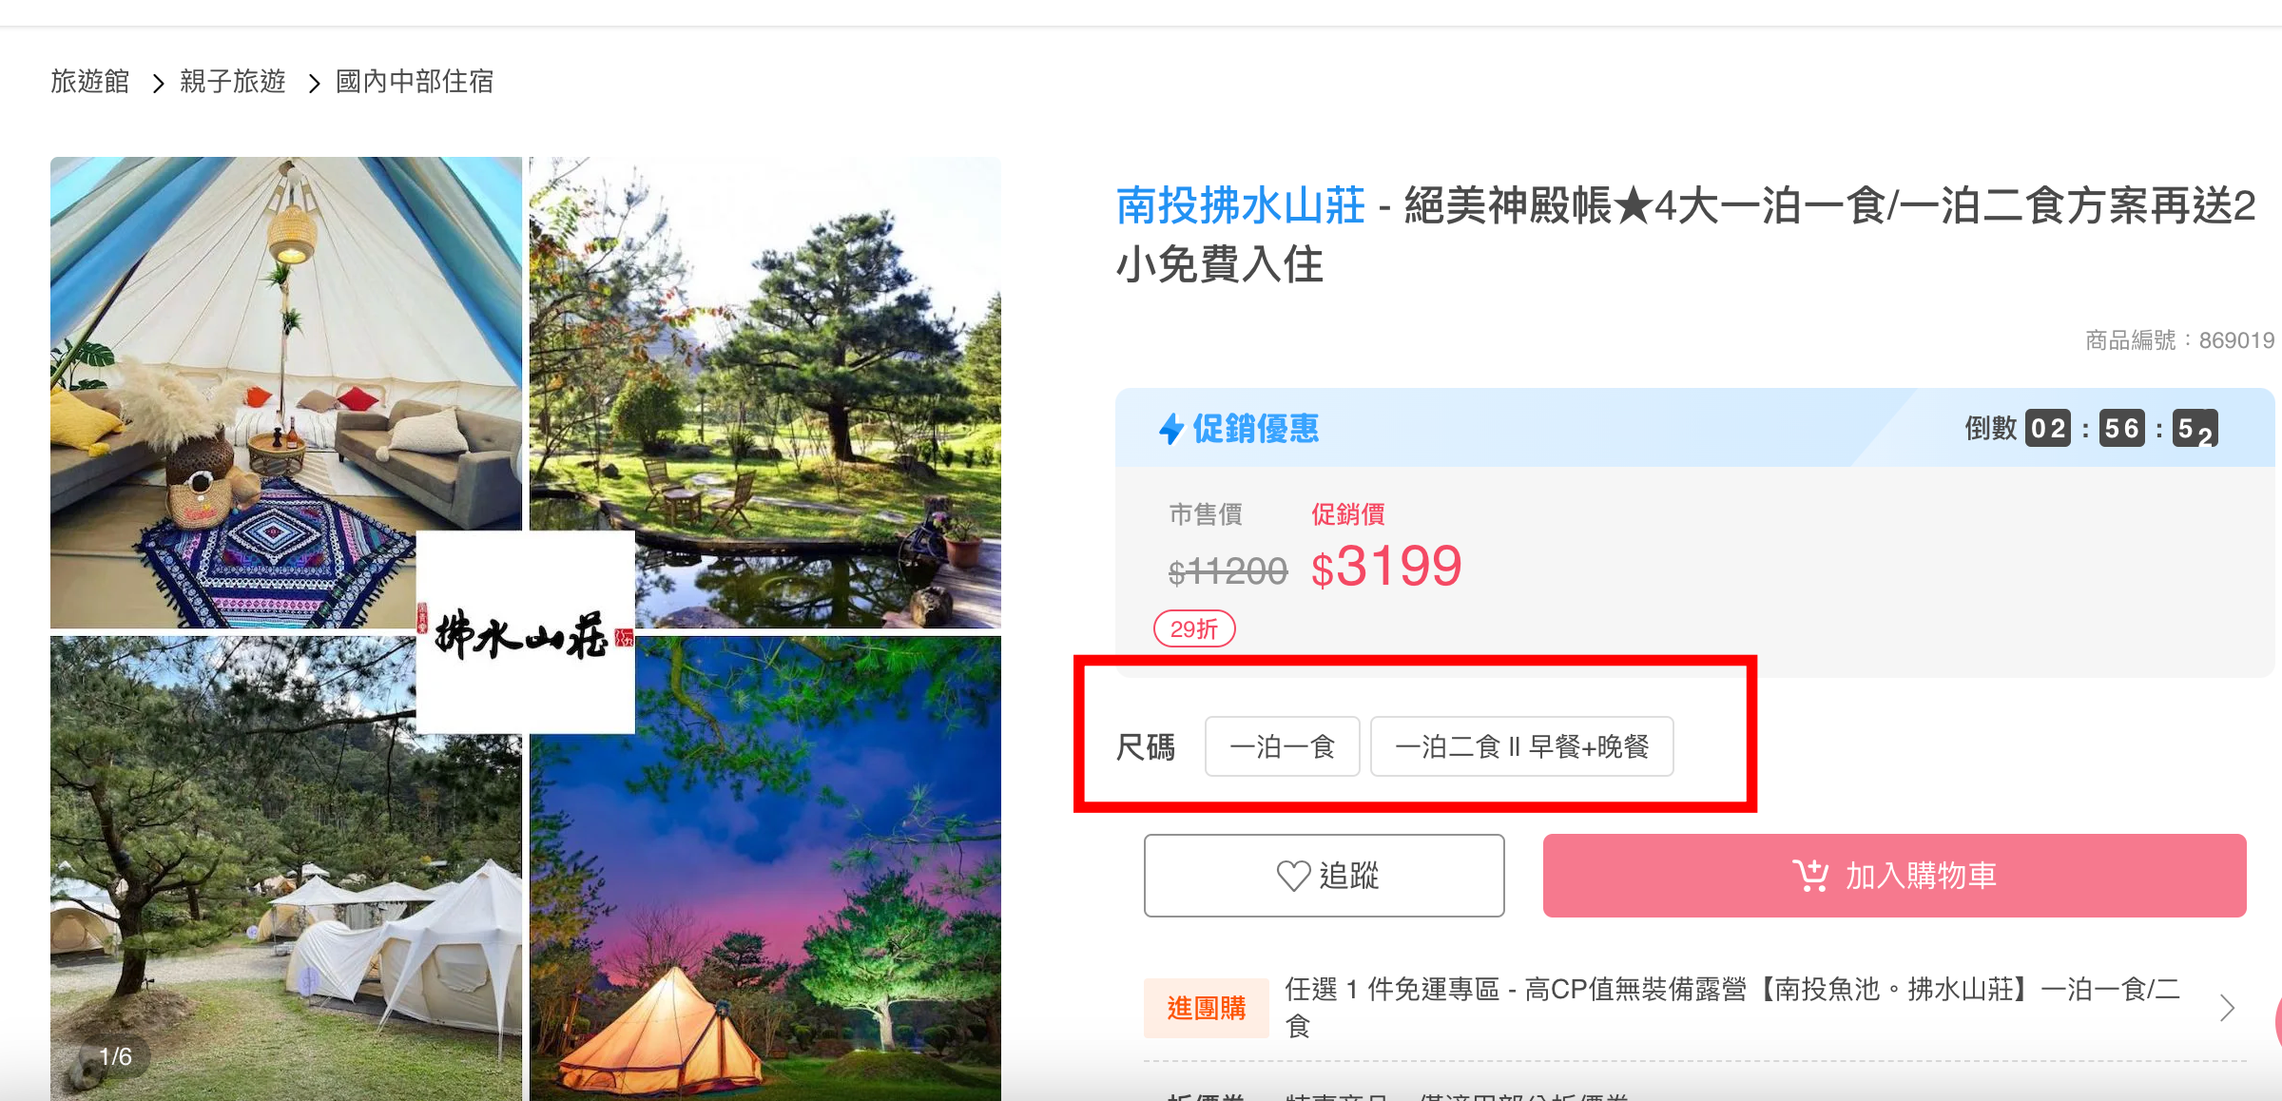Click the heart icon on 追蹤 button
Viewport: 2282px width, 1101px height.
[1293, 876]
